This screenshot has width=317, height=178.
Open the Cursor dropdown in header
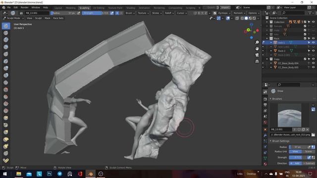click(x=182, y=13)
